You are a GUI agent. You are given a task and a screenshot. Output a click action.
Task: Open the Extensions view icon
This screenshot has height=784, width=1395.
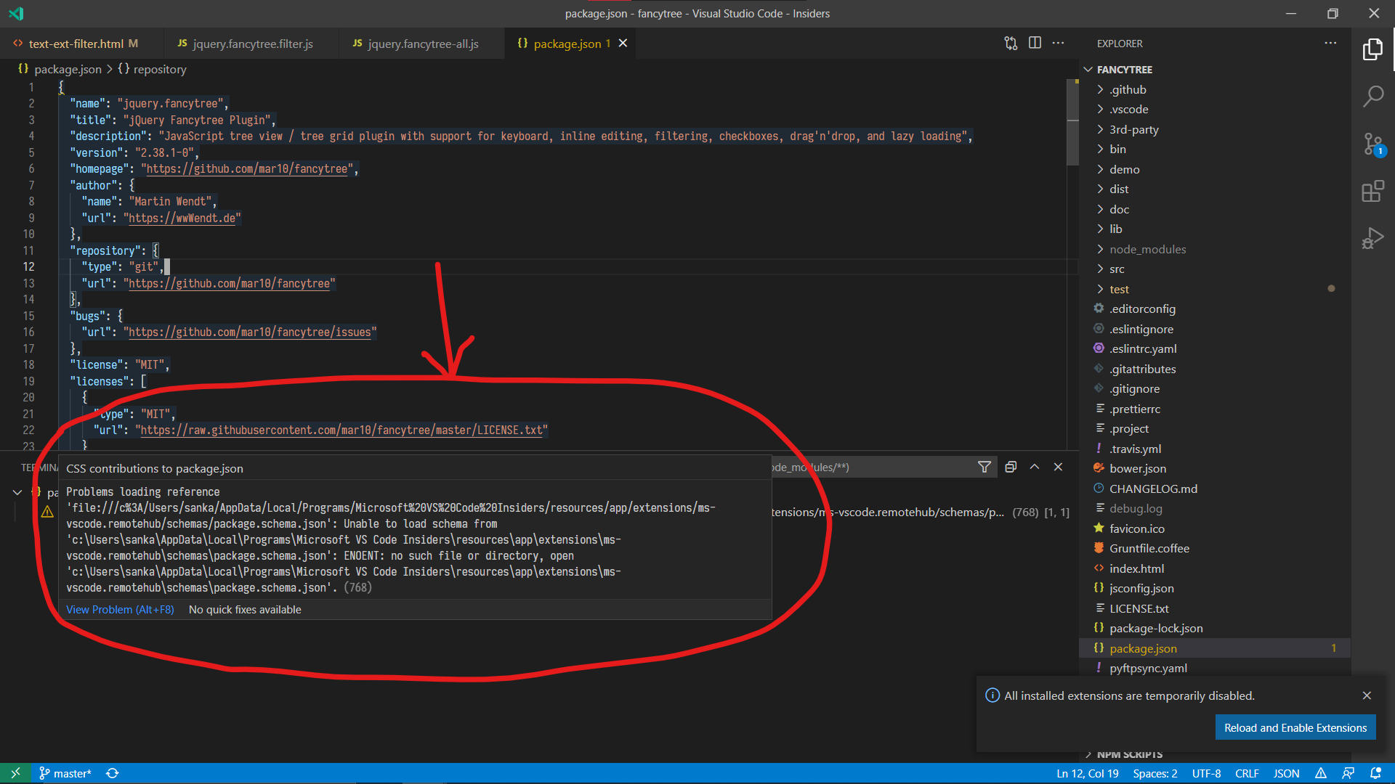click(1372, 192)
